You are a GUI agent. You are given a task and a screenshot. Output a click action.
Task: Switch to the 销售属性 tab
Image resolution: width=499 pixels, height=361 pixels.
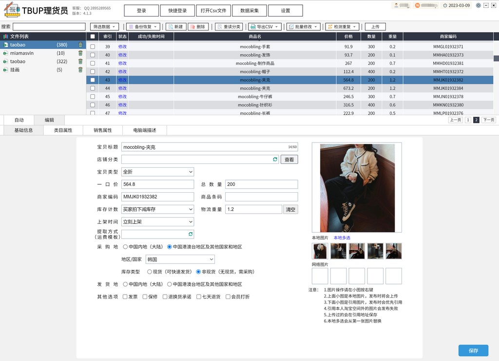coord(103,130)
